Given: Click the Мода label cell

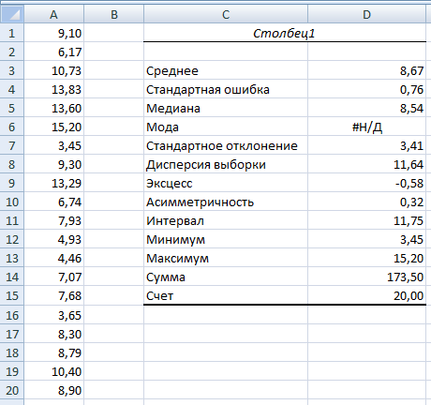Looking at the screenshot, I should tap(226, 127).
